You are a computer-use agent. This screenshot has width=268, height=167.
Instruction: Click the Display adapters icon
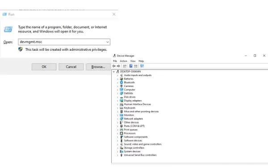(121, 101)
